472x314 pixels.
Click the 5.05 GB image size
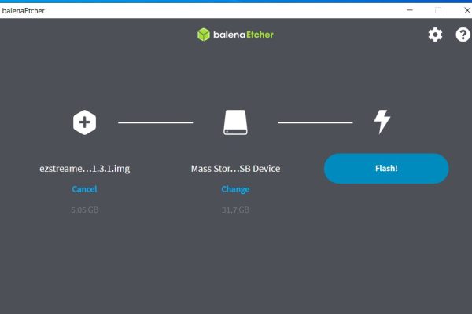tap(85, 210)
